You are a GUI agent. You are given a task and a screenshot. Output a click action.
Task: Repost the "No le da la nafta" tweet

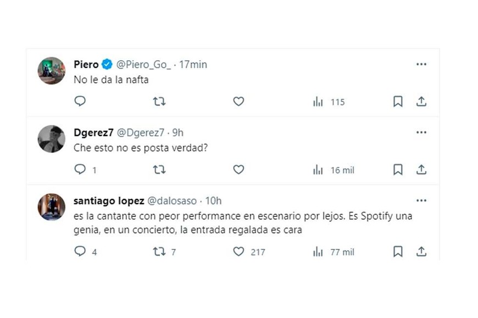pos(159,101)
